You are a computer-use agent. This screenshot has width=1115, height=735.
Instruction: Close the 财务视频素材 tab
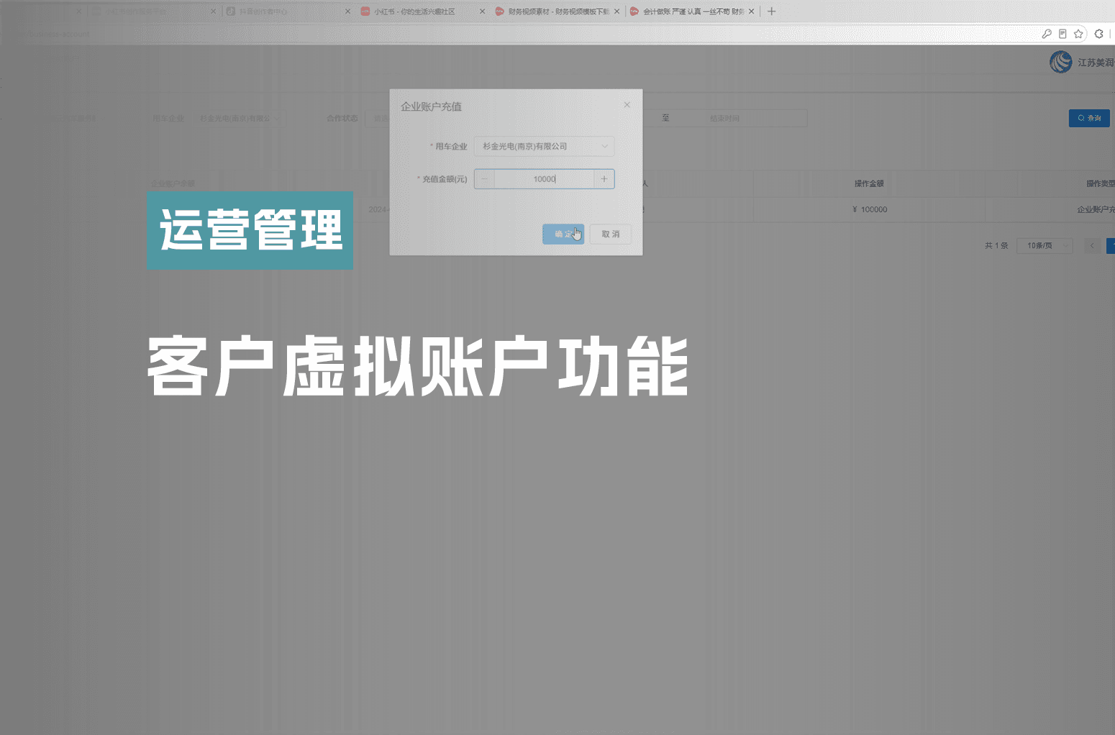tap(616, 12)
